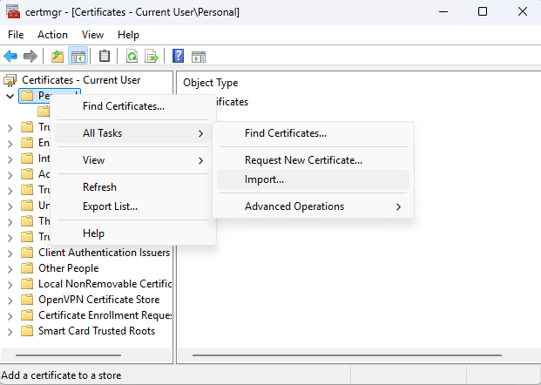Select All Tasks in context menu

(133, 133)
